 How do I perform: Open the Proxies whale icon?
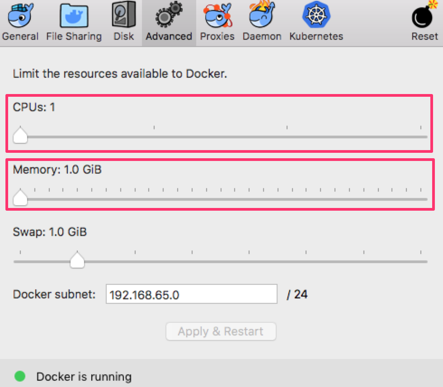[217, 15]
